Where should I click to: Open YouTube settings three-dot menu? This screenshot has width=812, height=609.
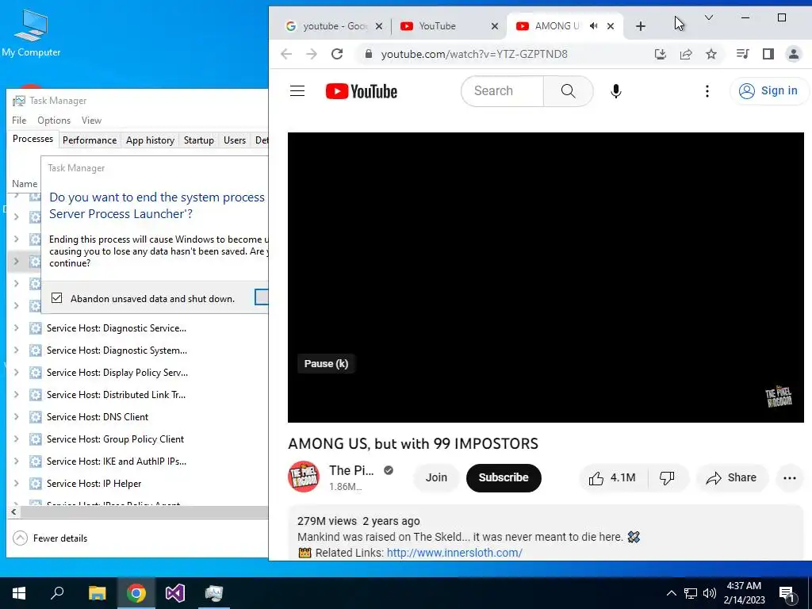coord(707,91)
